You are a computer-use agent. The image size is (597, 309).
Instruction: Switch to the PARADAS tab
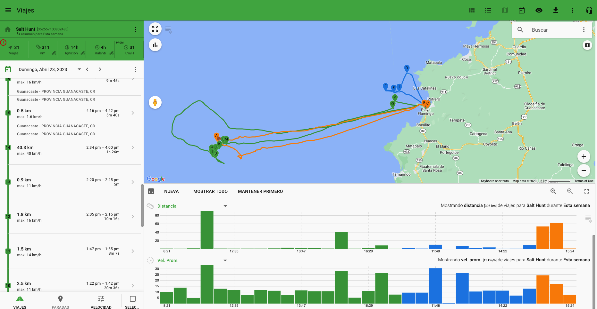click(x=60, y=302)
